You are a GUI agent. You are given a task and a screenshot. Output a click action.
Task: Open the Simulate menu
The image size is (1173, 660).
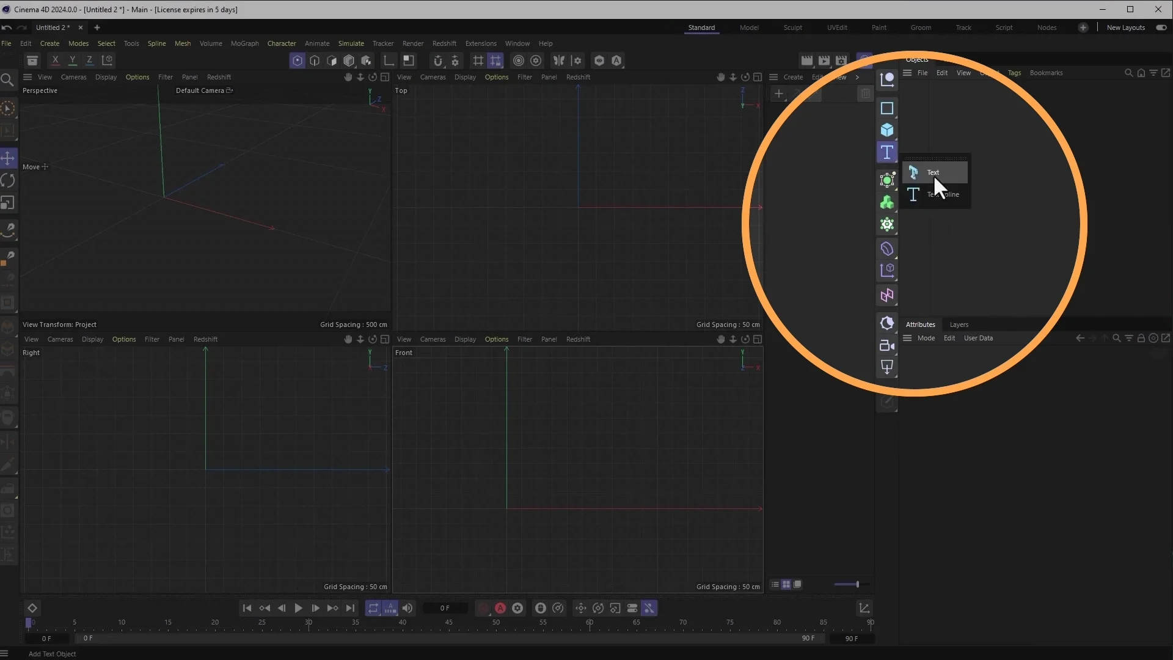click(351, 43)
